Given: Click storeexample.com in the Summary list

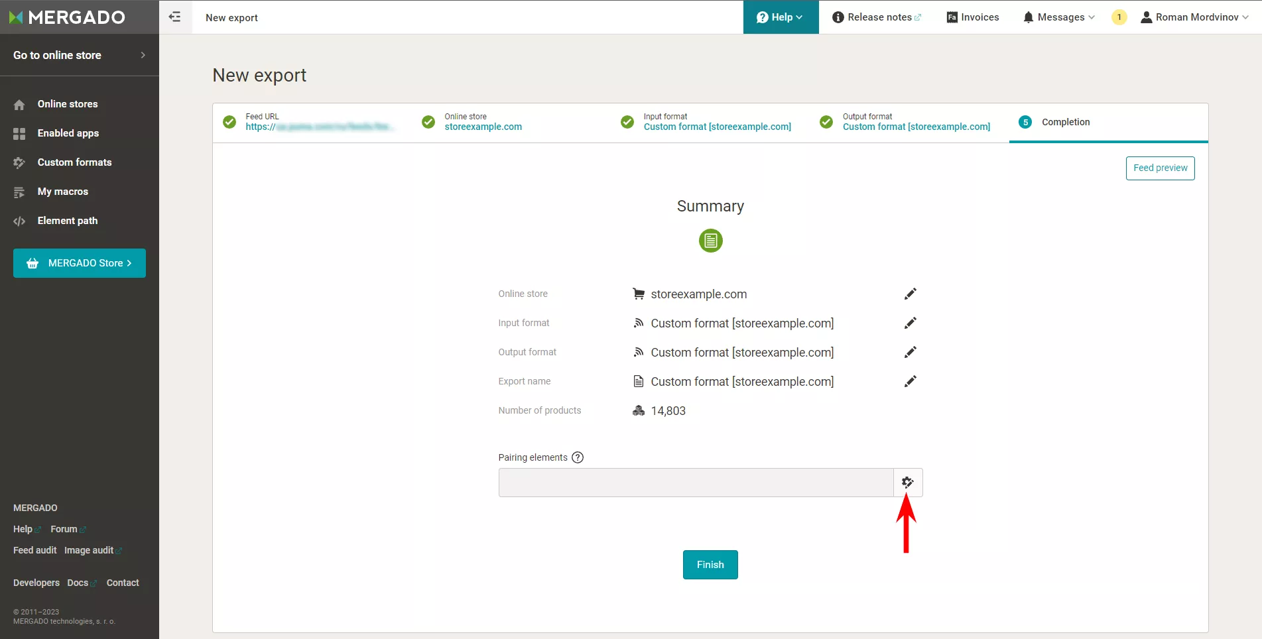Looking at the screenshot, I should [x=699, y=294].
